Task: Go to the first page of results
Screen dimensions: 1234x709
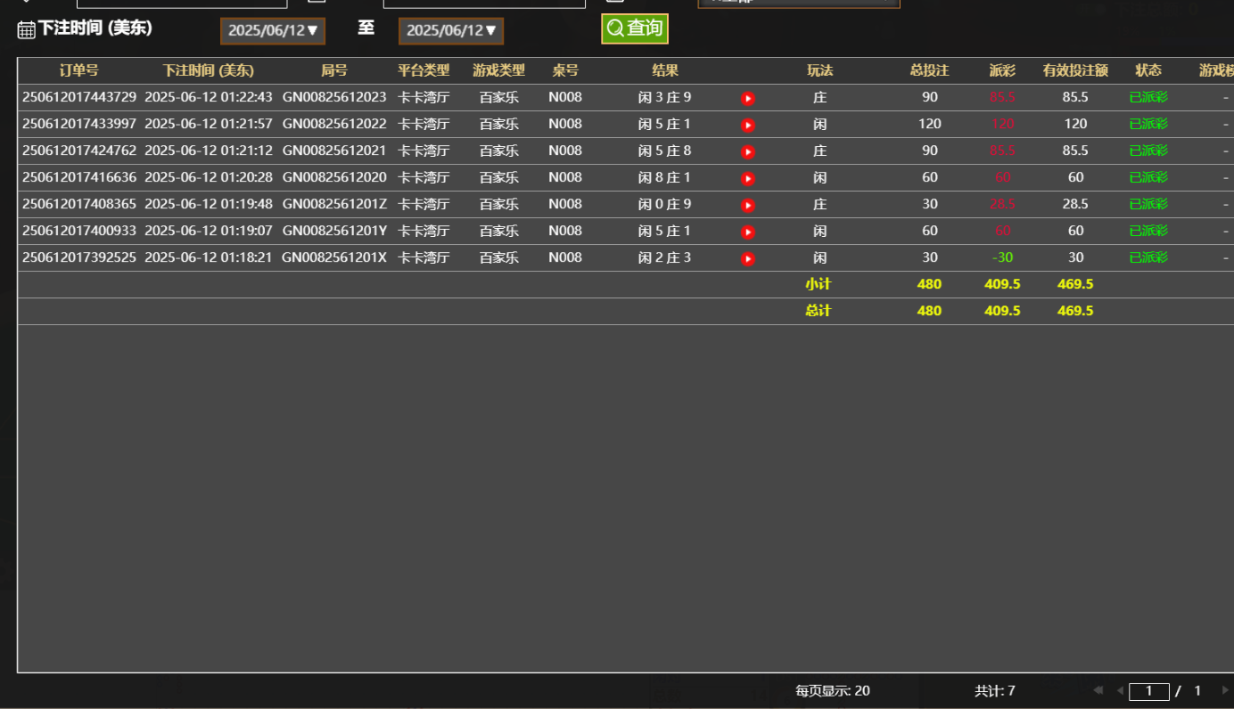Action: tap(1098, 690)
